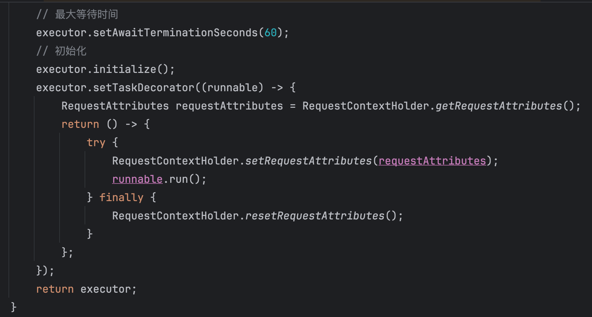This screenshot has height=317, width=592.
Task: Click the setRequestAttributes method call
Action: tap(308, 161)
